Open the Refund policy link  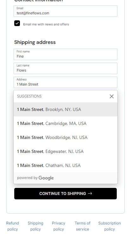(12, 226)
